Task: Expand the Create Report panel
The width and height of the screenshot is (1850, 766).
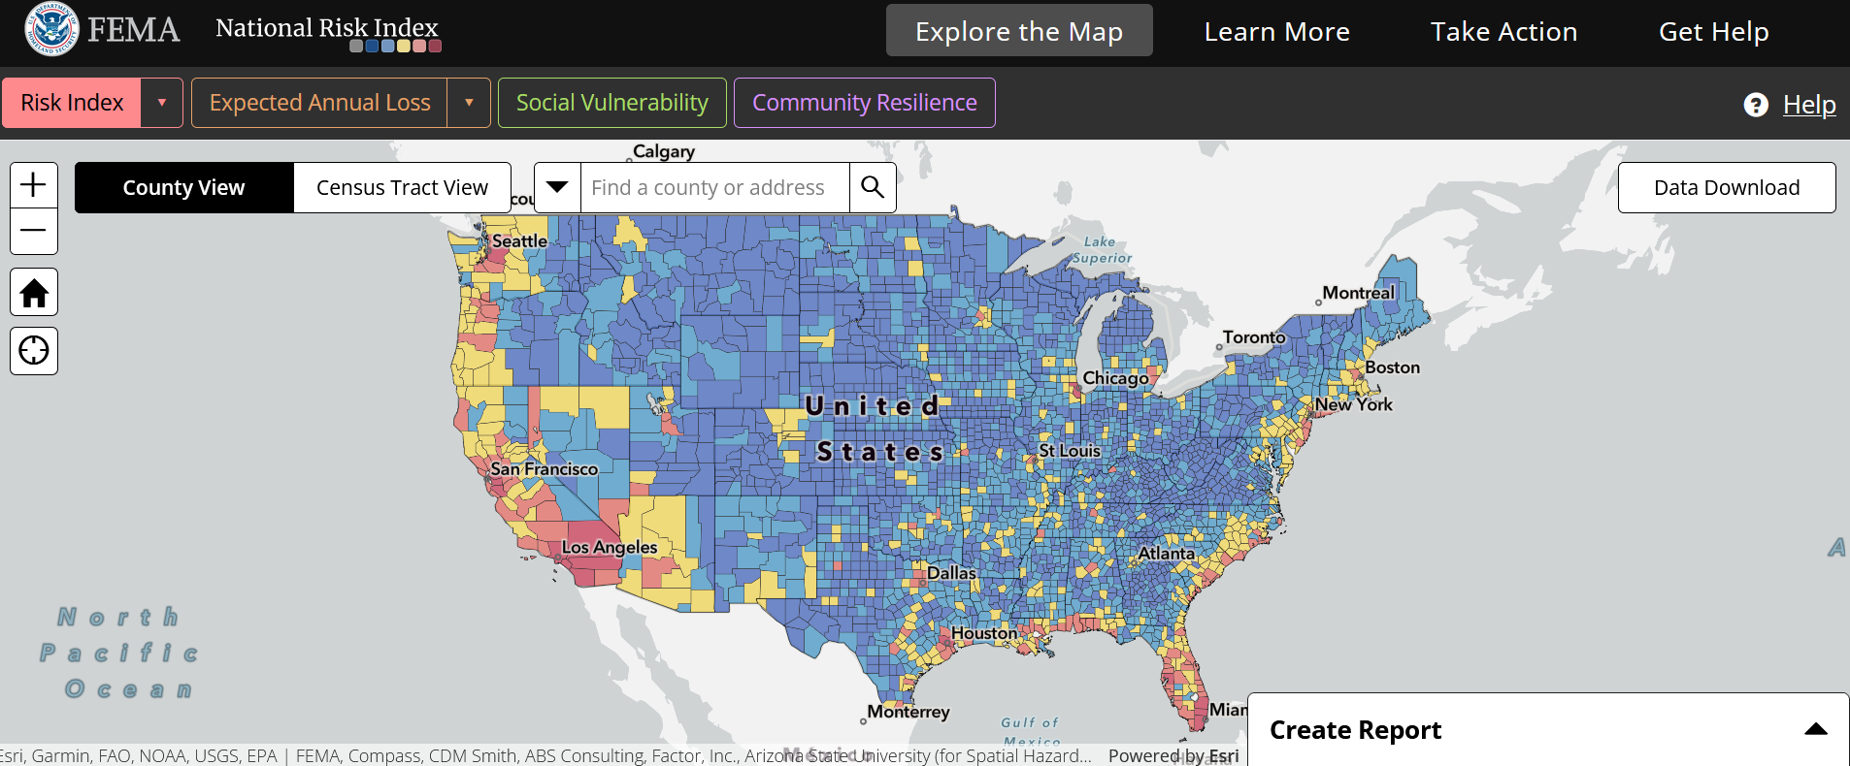Action: 1815,729
